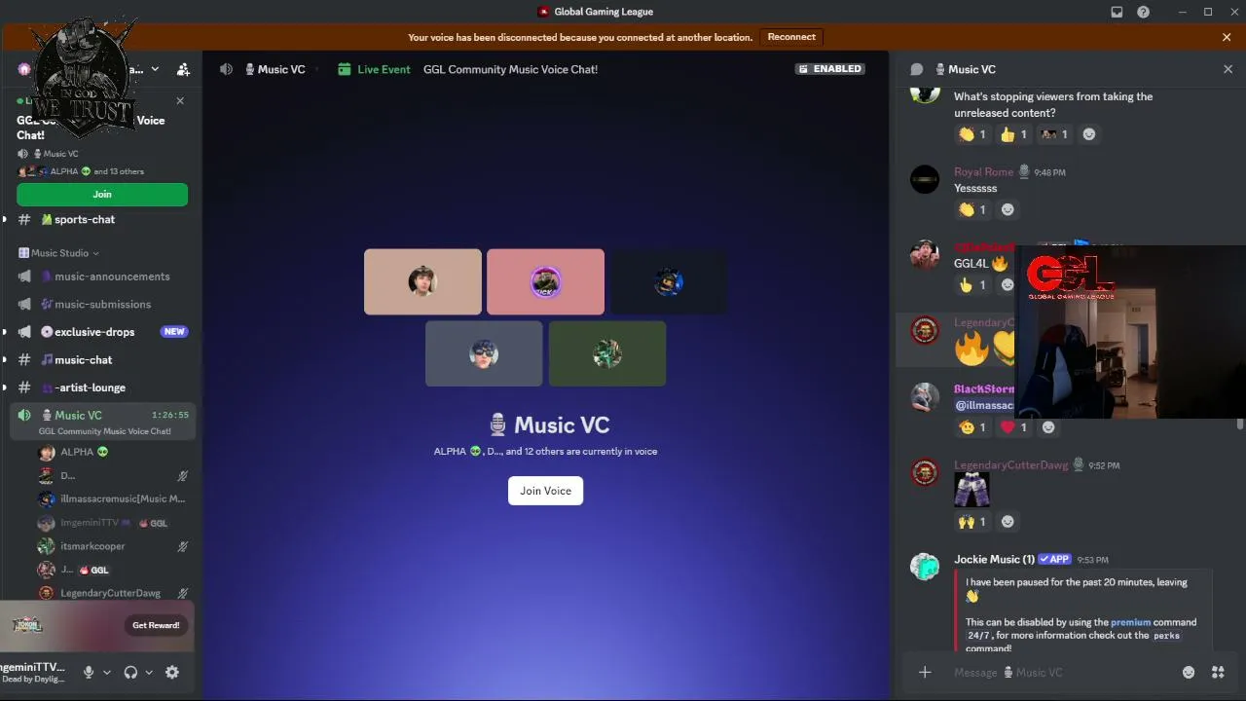The height and width of the screenshot is (701, 1246).
Task: Select the gray-blue participant video tile
Action: [x=484, y=353]
